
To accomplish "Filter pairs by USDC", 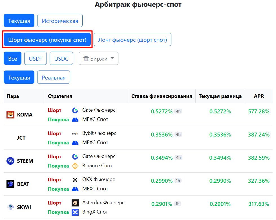I will click(61, 58).
